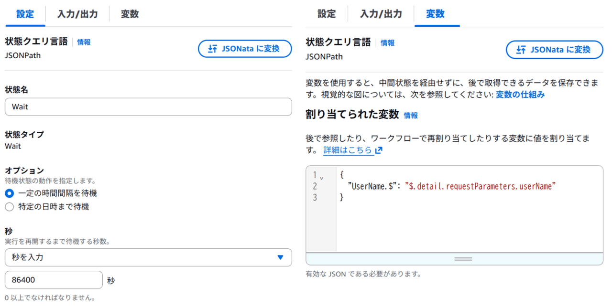The image size is (612, 308).
Task: Open the 変数の仕組み link
Action: [520, 95]
